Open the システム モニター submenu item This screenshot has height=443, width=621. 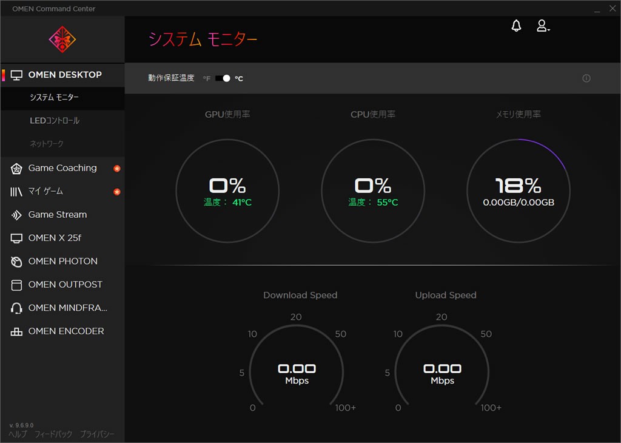[62, 98]
